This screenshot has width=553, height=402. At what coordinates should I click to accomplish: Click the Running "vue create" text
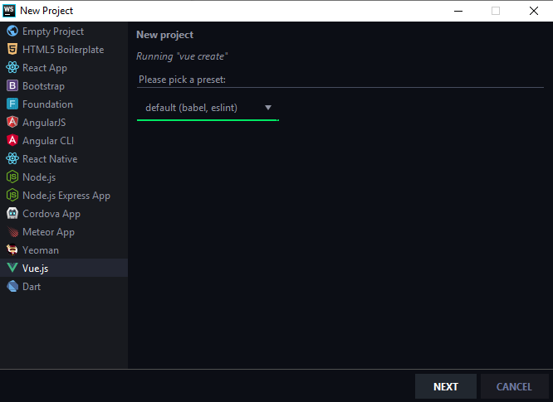tap(182, 56)
